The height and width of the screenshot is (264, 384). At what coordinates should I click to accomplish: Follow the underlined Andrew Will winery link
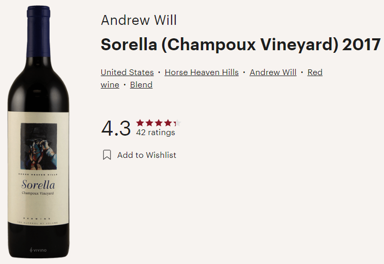273,72
